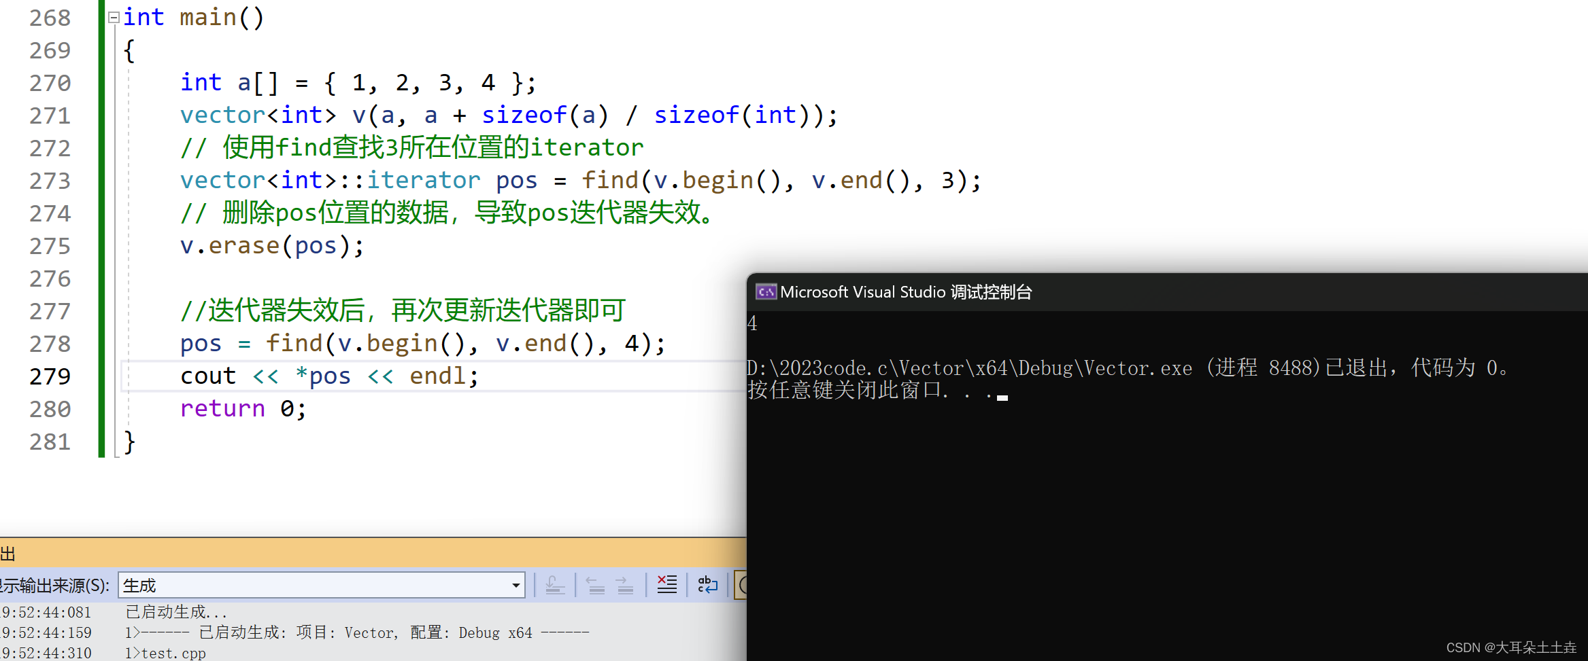The width and height of the screenshot is (1588, 661).
Task: Click the '已启动生成...' output line
Action: click(x=176, y=612)
